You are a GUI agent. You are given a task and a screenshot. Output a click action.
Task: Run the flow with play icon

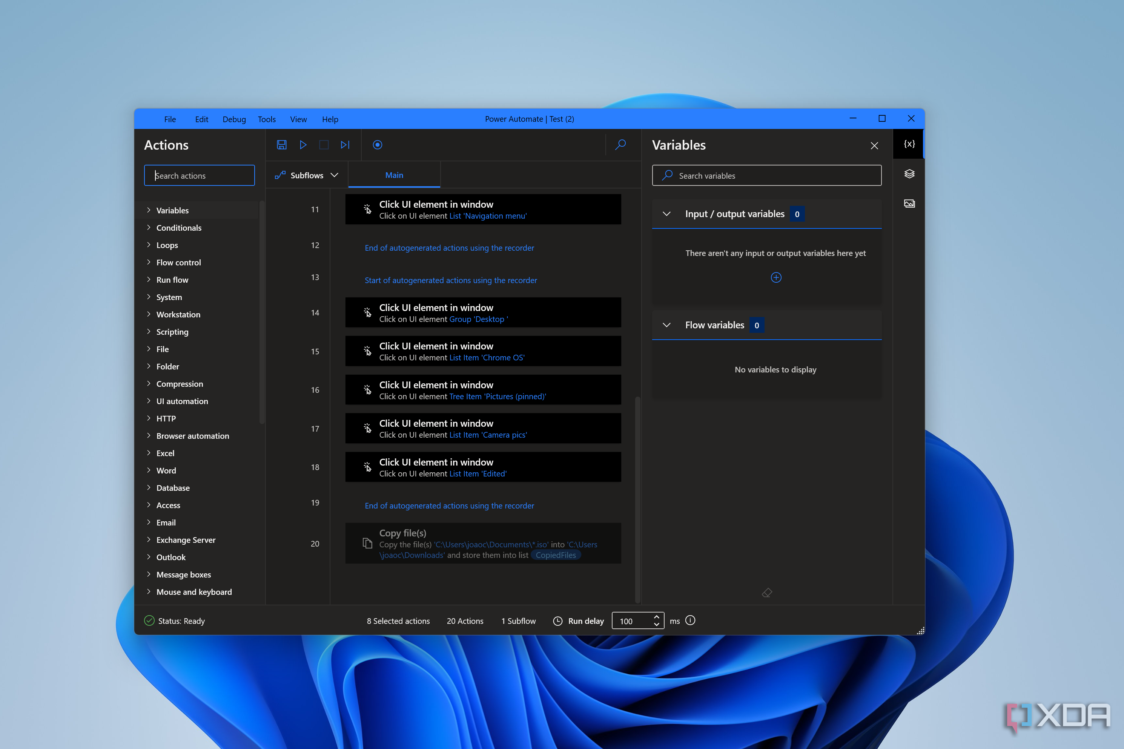click(303, 145)
